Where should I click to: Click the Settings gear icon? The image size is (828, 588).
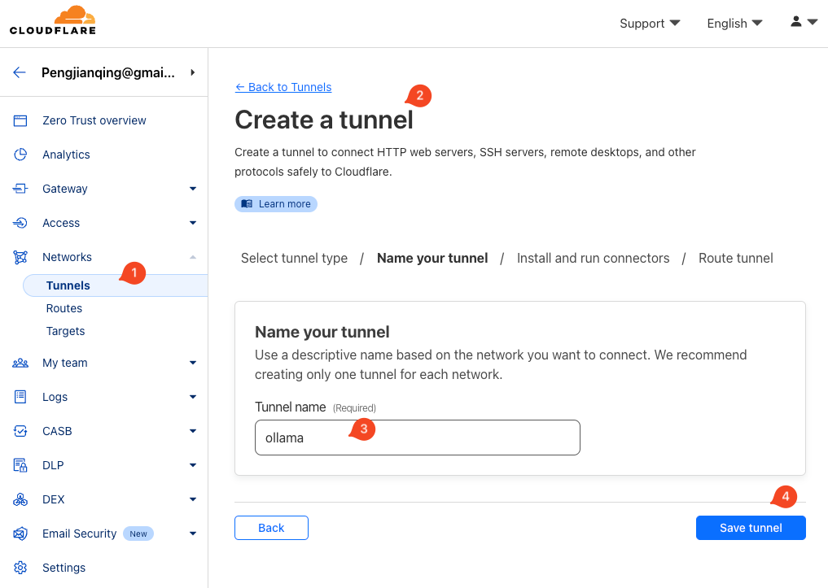[20, 568]
